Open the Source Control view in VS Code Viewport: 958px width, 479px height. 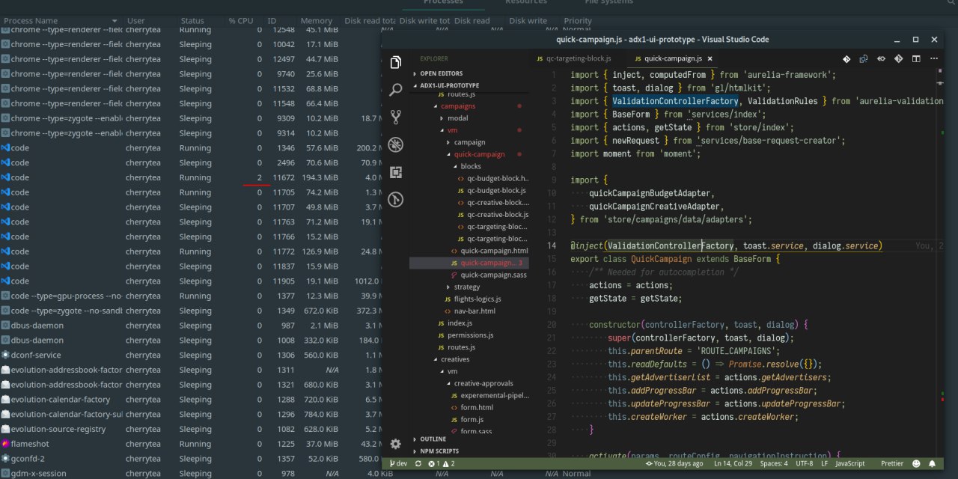click(396, 117)
